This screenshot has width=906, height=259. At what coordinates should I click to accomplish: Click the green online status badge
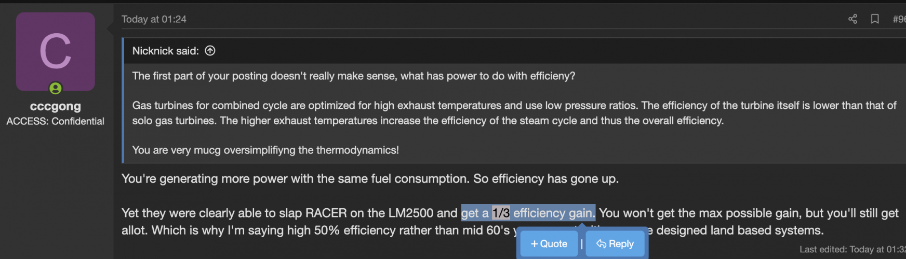56,89
